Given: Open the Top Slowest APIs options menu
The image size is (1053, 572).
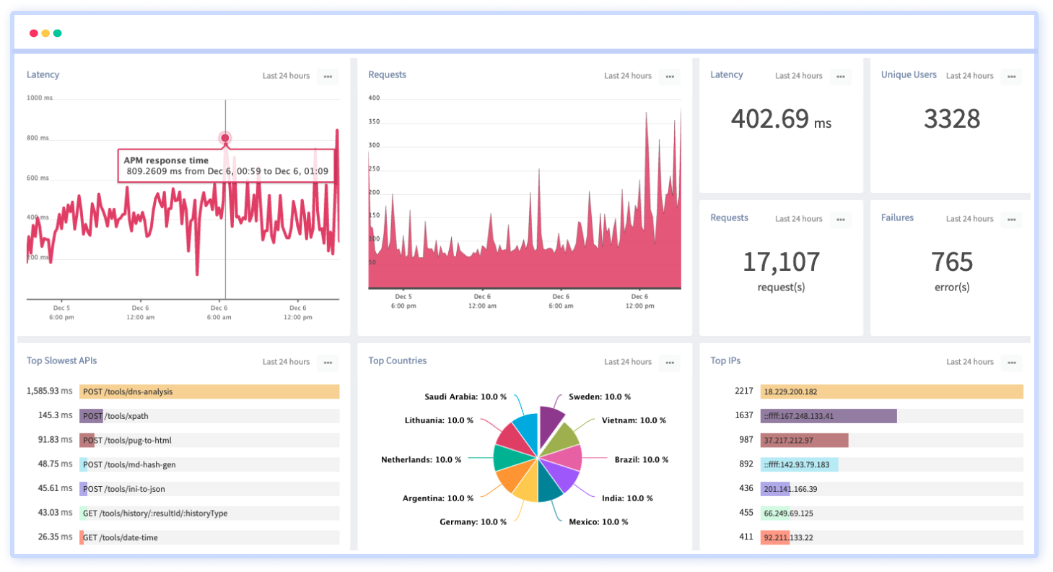Looking at the screenshot, I should click(328, 363).
